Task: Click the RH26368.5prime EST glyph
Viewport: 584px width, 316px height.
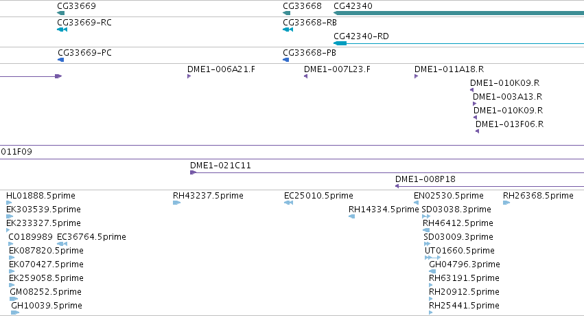Action: pos(506,203)
